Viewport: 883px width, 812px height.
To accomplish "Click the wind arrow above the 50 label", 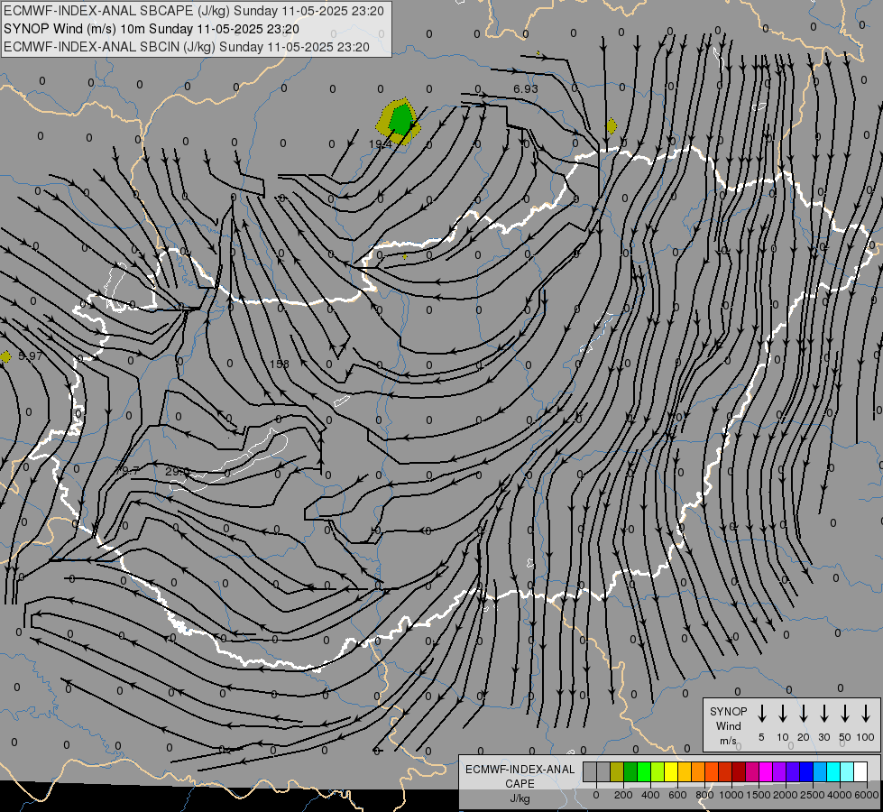I will (x=845, y=714).
